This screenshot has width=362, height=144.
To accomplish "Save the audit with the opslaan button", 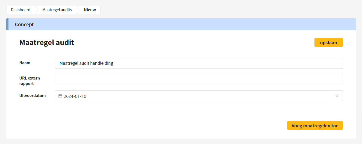I will [x=328, y=42].
